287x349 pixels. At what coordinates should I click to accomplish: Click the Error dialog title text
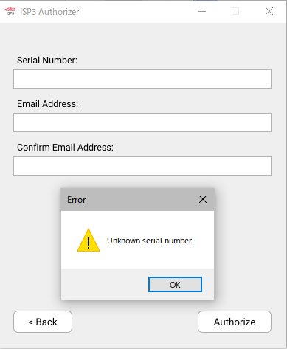(77, 200)
